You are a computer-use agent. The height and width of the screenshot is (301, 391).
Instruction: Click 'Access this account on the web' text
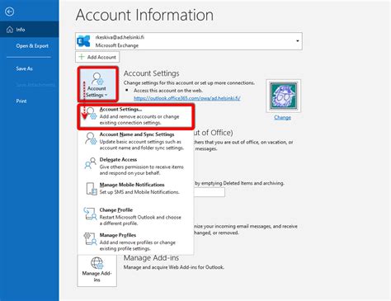(x=168, y=91)
